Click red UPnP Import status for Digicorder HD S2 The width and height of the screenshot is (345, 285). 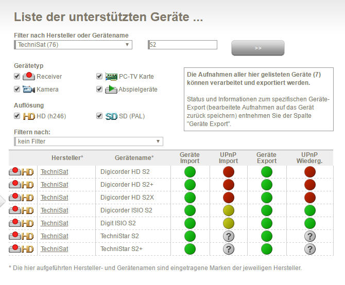[229, 172]
